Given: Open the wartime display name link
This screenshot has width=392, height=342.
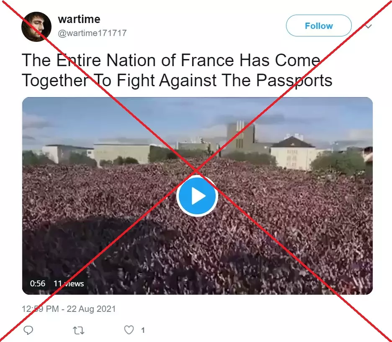Looking at the screenshot, I should click(x=79, y=19).
